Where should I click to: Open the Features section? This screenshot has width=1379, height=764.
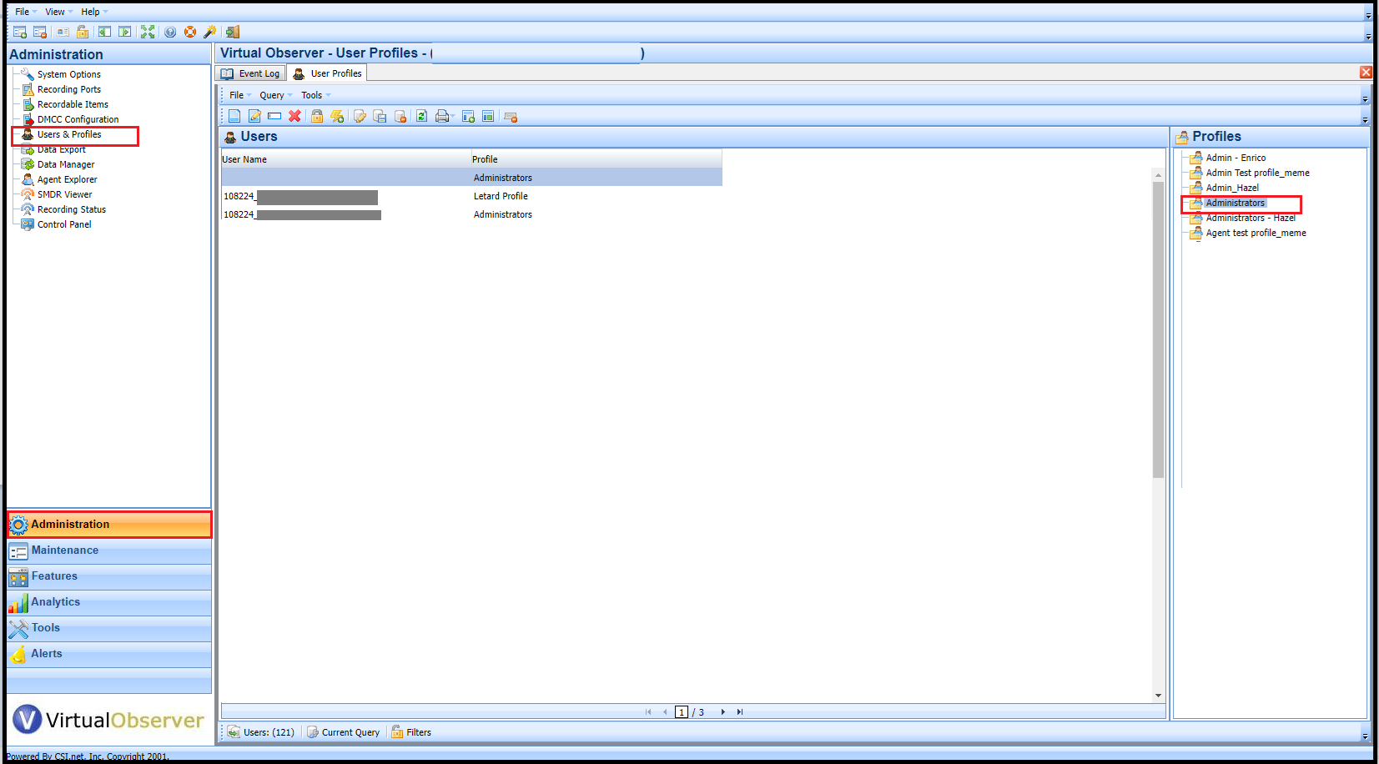point(109,576)
